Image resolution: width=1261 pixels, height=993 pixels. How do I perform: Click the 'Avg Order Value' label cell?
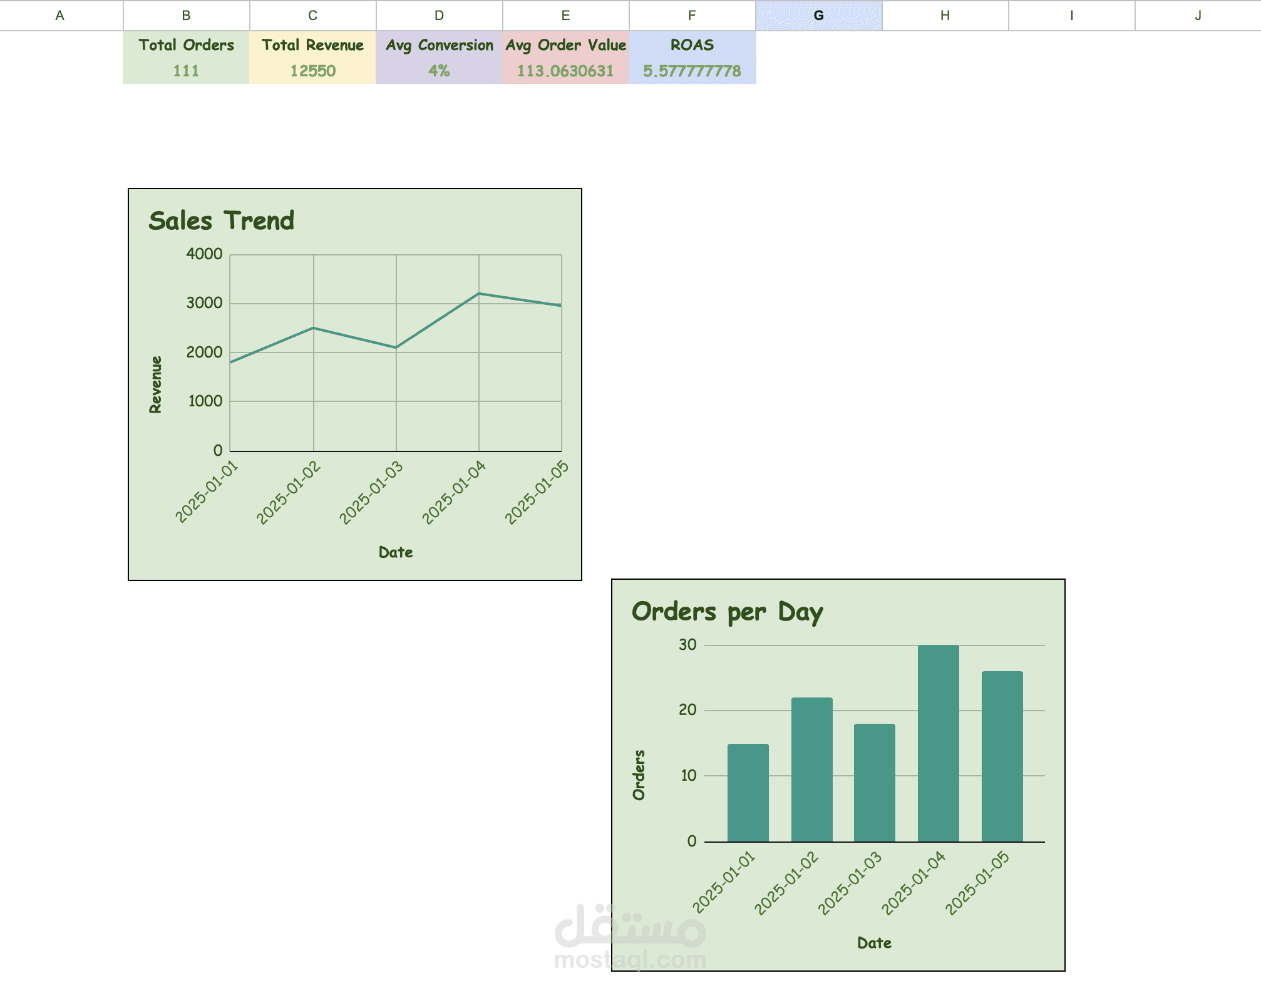tap(566, 45)
